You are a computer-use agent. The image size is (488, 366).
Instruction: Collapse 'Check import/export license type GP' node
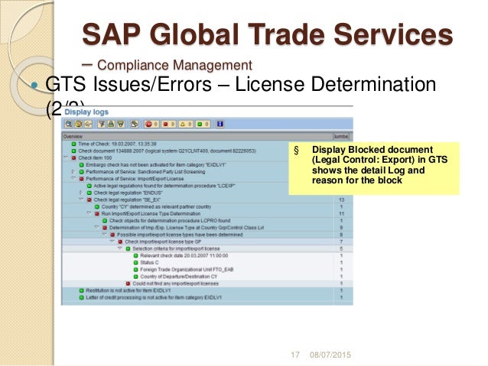(x=112, y=241)
